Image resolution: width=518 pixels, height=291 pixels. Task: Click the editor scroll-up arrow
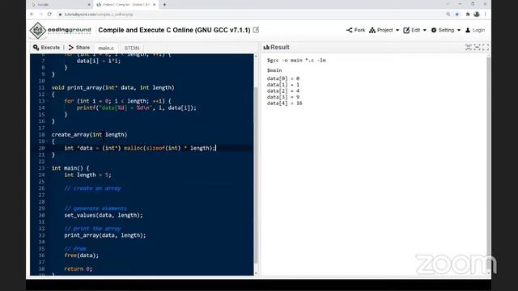256,56
